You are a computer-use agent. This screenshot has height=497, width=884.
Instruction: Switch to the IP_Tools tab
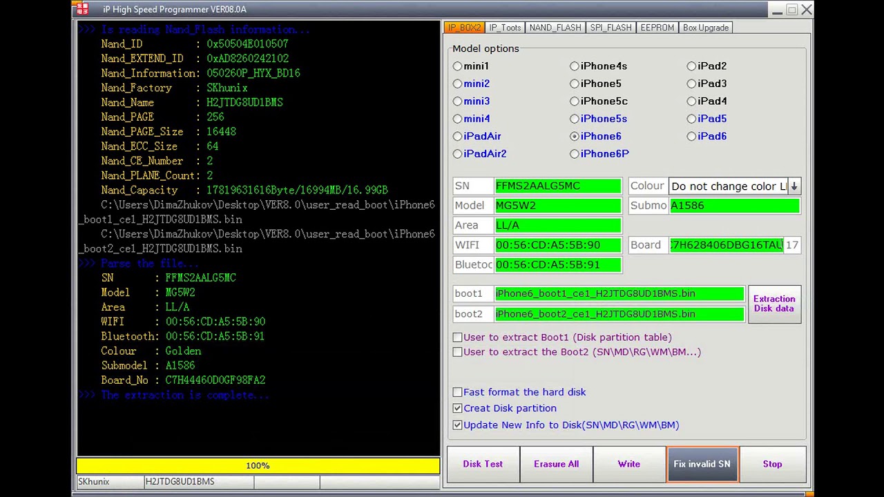point(505,28)
